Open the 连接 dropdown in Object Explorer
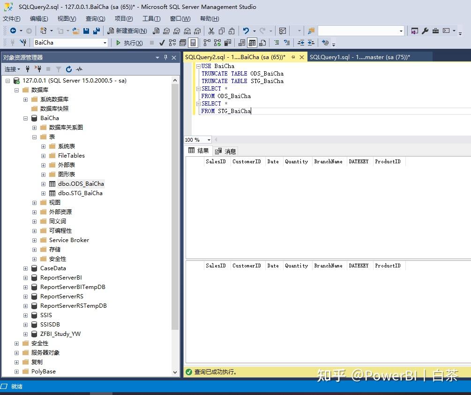The width and height of the screenshot is (471, 395). [x=12, y=69]
